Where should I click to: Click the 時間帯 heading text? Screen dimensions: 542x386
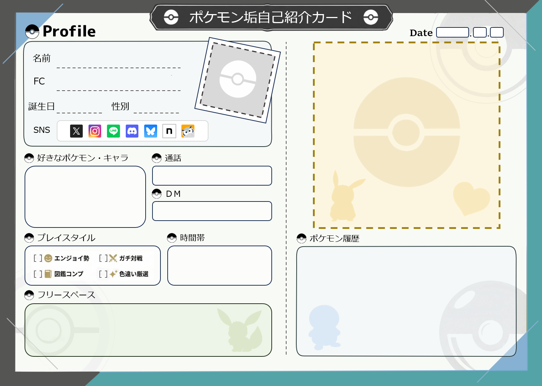pyautogui.click(x=192, y=238)
